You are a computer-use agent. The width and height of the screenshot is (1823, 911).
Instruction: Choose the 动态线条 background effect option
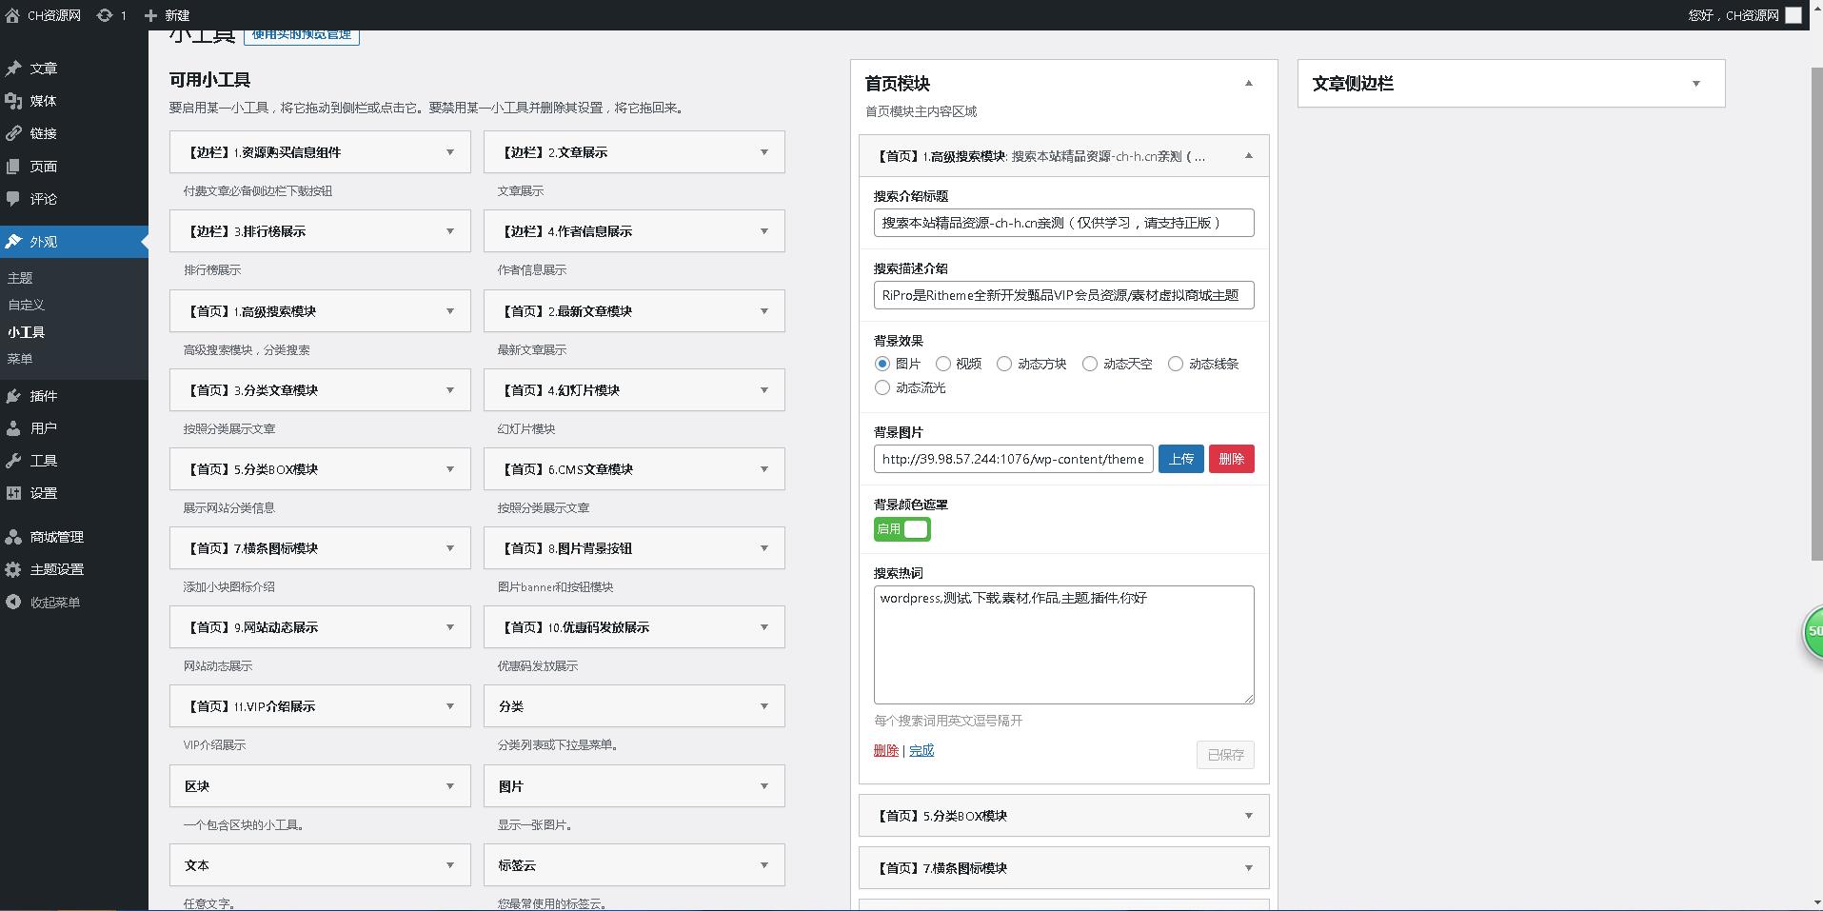click(x=1175, y=364)
